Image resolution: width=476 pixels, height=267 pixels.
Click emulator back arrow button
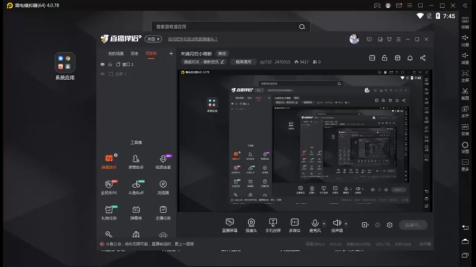point(465,227)
